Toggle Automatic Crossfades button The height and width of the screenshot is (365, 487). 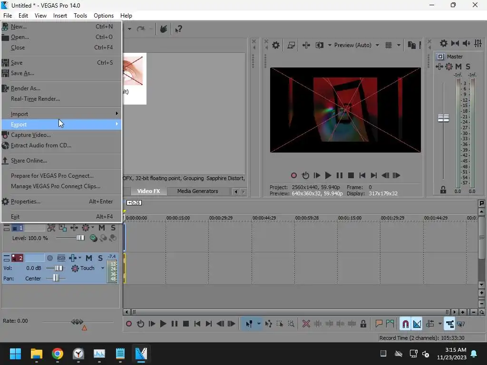417,324
